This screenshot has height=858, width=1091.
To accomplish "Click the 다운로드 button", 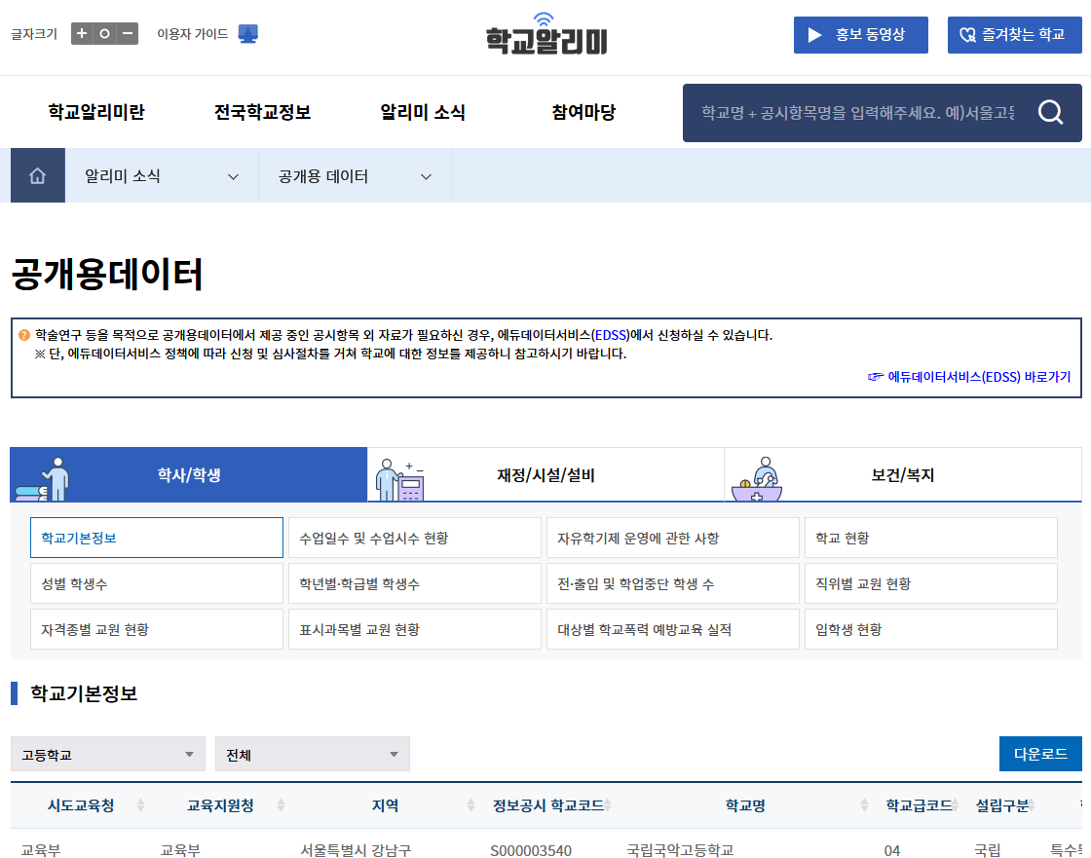I will pyautogui.click(x=1045, y=754).
